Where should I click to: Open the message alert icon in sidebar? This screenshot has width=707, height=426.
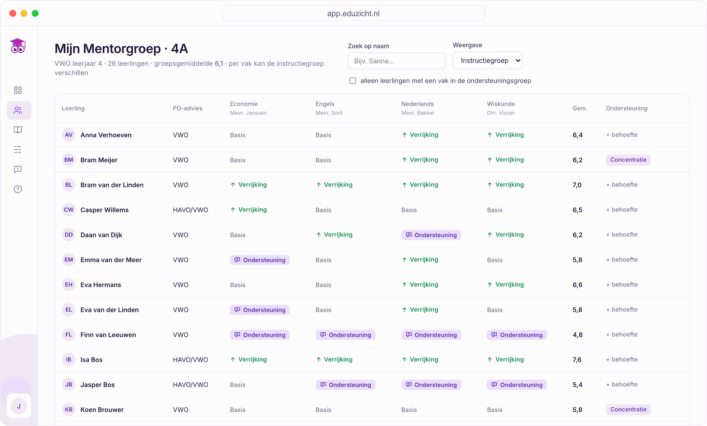pyautogui.click(x=18, y=169)
